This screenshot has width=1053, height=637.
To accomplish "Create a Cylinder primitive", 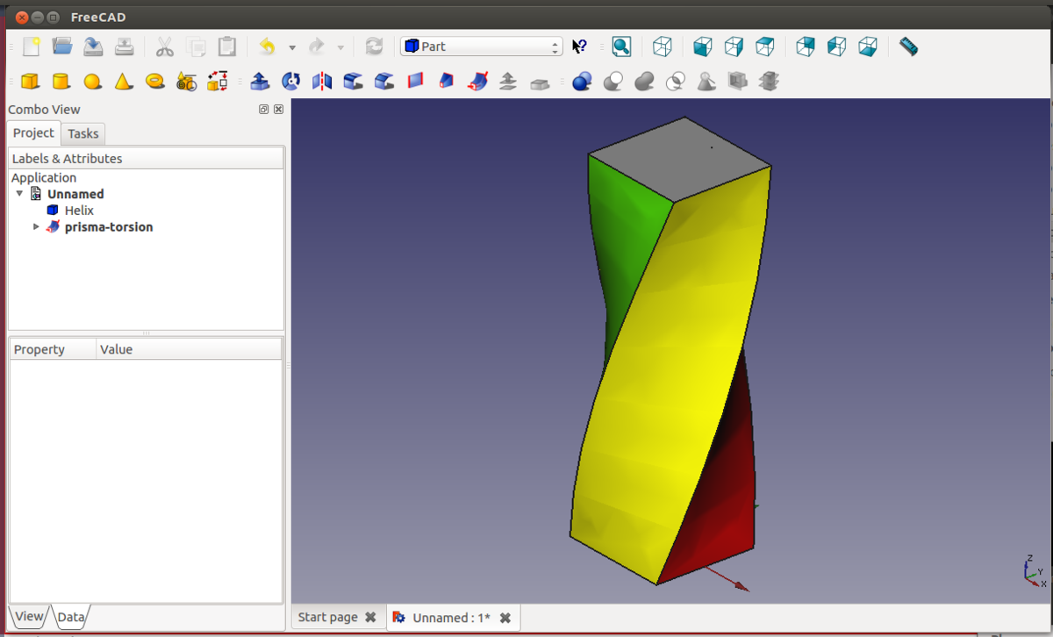I will coord(61,82).
